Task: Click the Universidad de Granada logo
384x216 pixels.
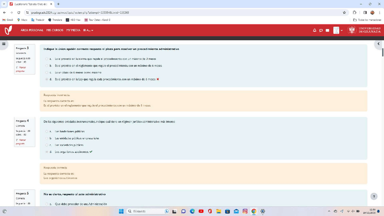Action: point(364,30)
